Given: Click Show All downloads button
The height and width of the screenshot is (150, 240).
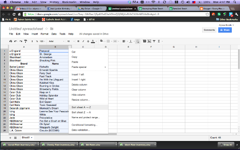Looking at the screenshot, I should (226, 145).
